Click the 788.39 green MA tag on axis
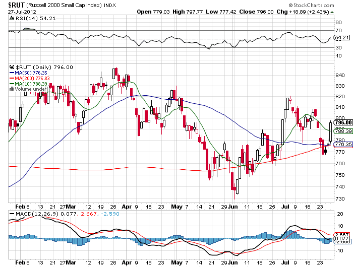This screenshot has width=353, height=267. pos(343,131)
